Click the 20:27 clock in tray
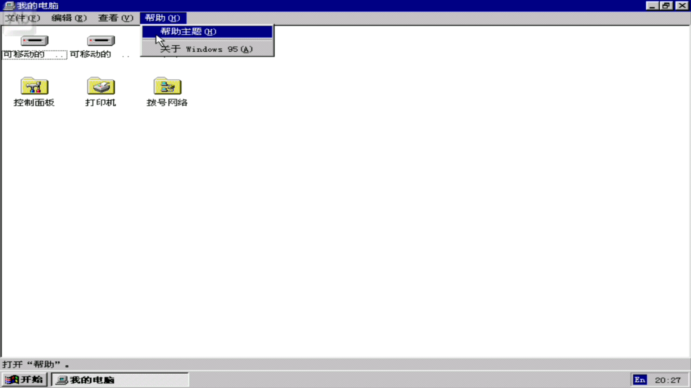691x388 pixels. 668,380
